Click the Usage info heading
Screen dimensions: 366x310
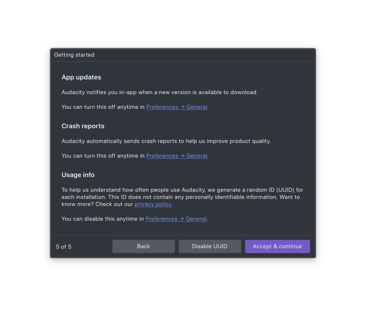click(x=78, y=175)
